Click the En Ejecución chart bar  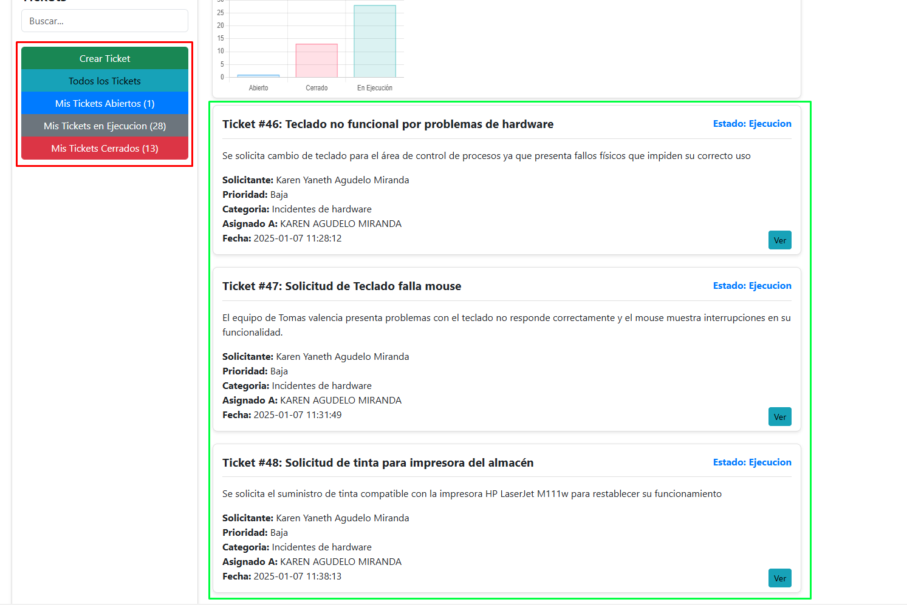point(375,41)
